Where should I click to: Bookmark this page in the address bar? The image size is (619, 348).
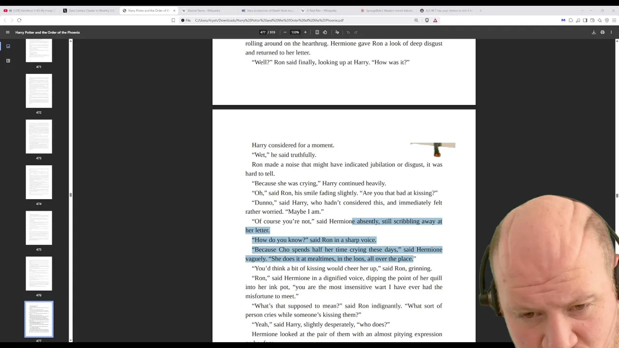click(x=173, y=20)
